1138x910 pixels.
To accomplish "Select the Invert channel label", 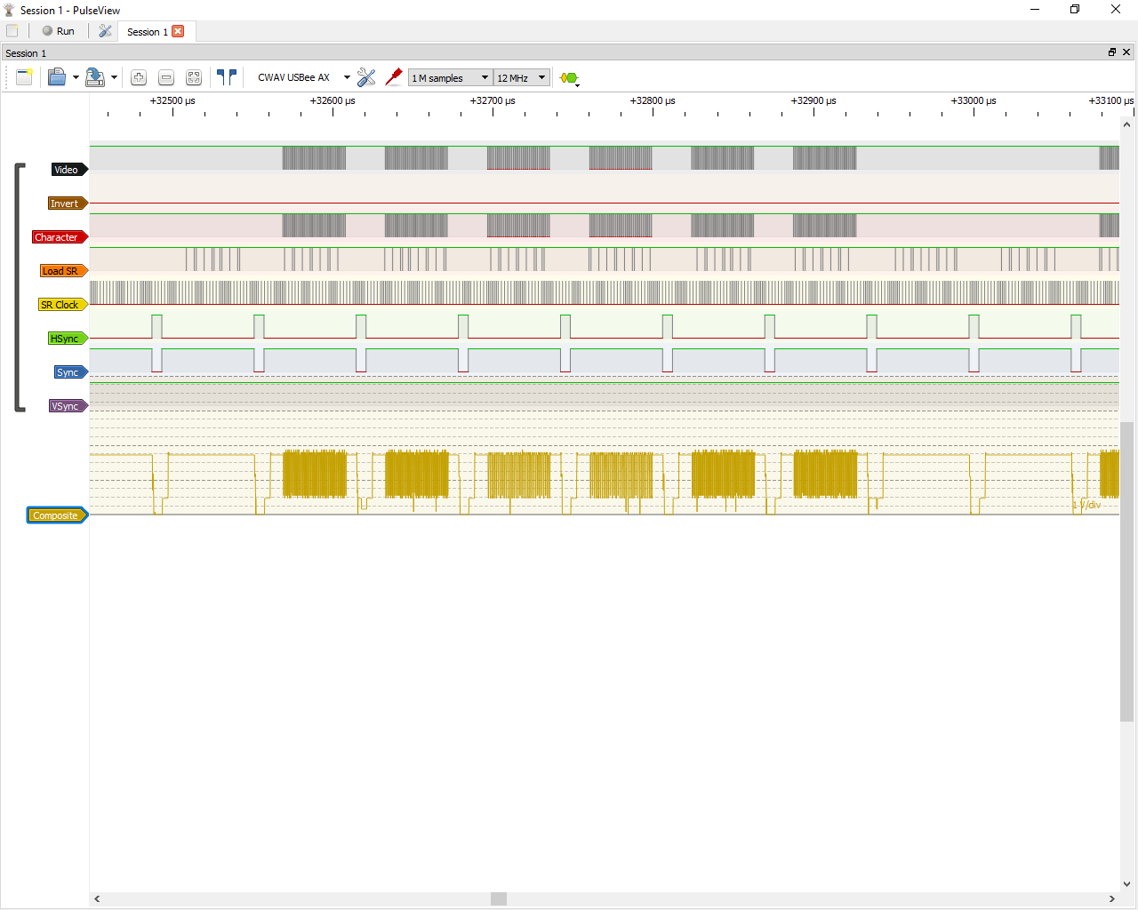I will point(67,203).
